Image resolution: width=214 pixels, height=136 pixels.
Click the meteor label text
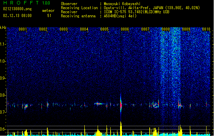48,11
